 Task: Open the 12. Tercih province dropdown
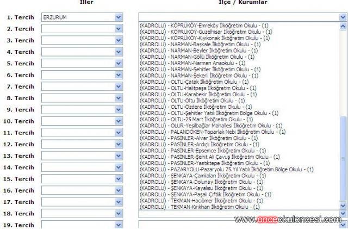point(82,144)
